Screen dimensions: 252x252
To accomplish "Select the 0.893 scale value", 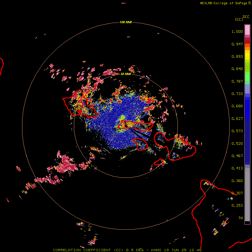I will pos(237,56).
